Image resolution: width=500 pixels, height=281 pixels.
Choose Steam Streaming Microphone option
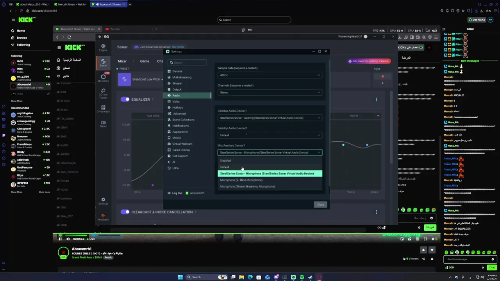(x=270, y=187)
